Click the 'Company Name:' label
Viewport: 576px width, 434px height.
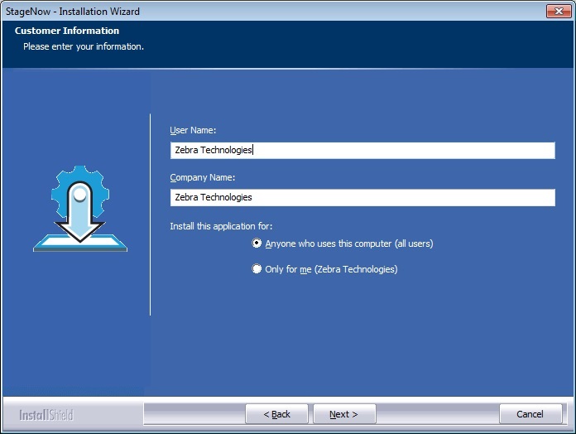pyautogui.click(x=203, y=177)
